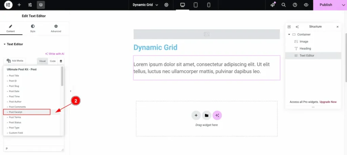Switch to the Style tab
347x155 pixels.
tap(33, 28)
